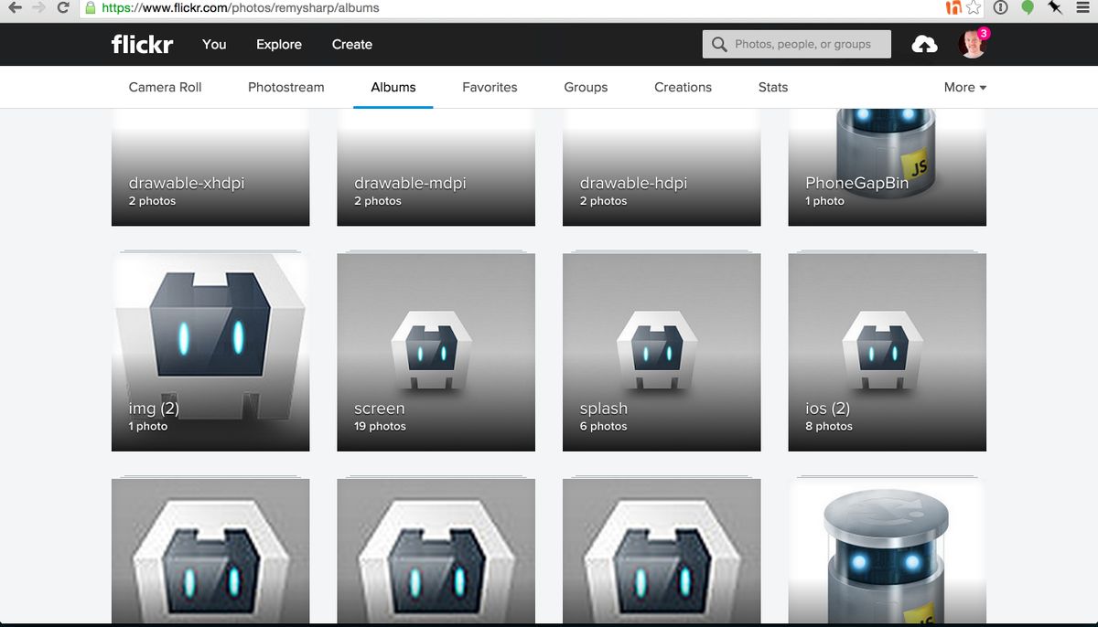Viewport: 1098px width, 627px height.
Task: Open the Creations tab
Action: tap(683, 87)
